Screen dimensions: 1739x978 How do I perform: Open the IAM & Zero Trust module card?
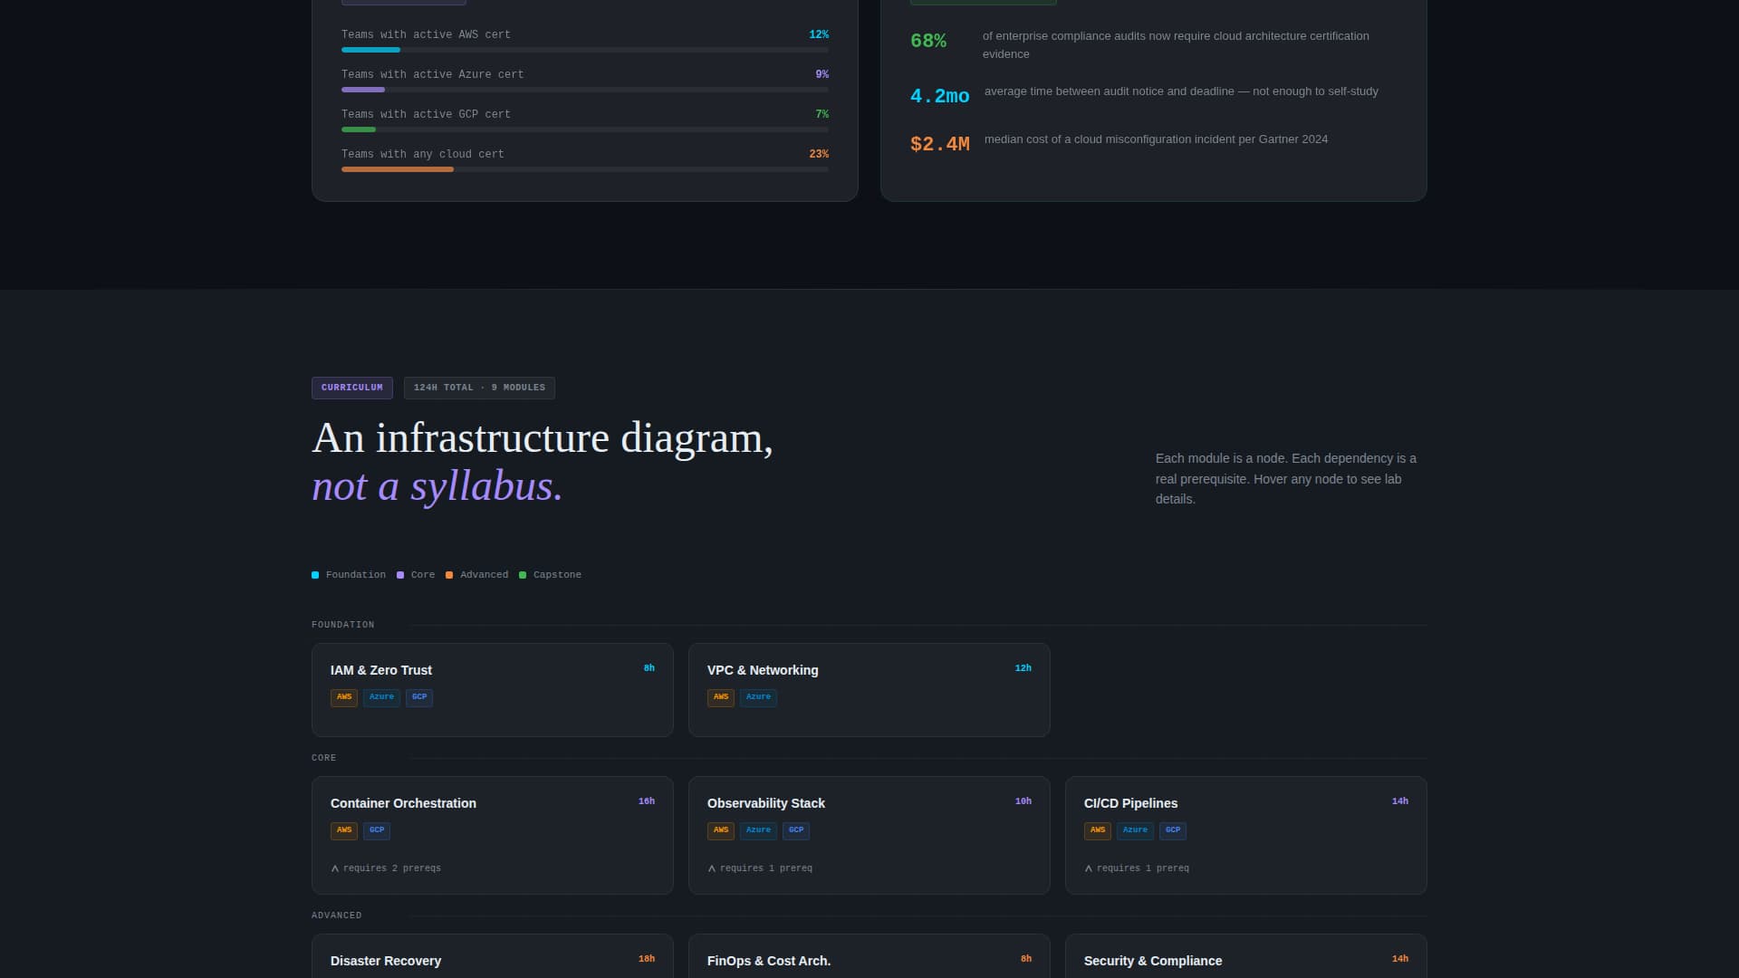click(x=493, y=690)
